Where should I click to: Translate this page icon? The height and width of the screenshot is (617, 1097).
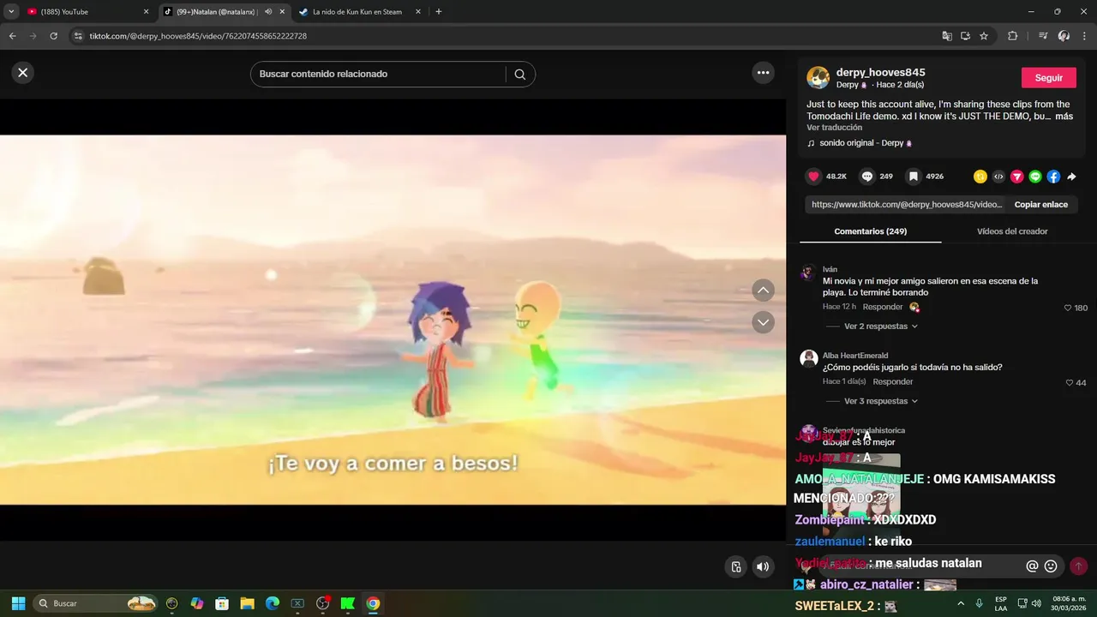[x=946, y=36]
